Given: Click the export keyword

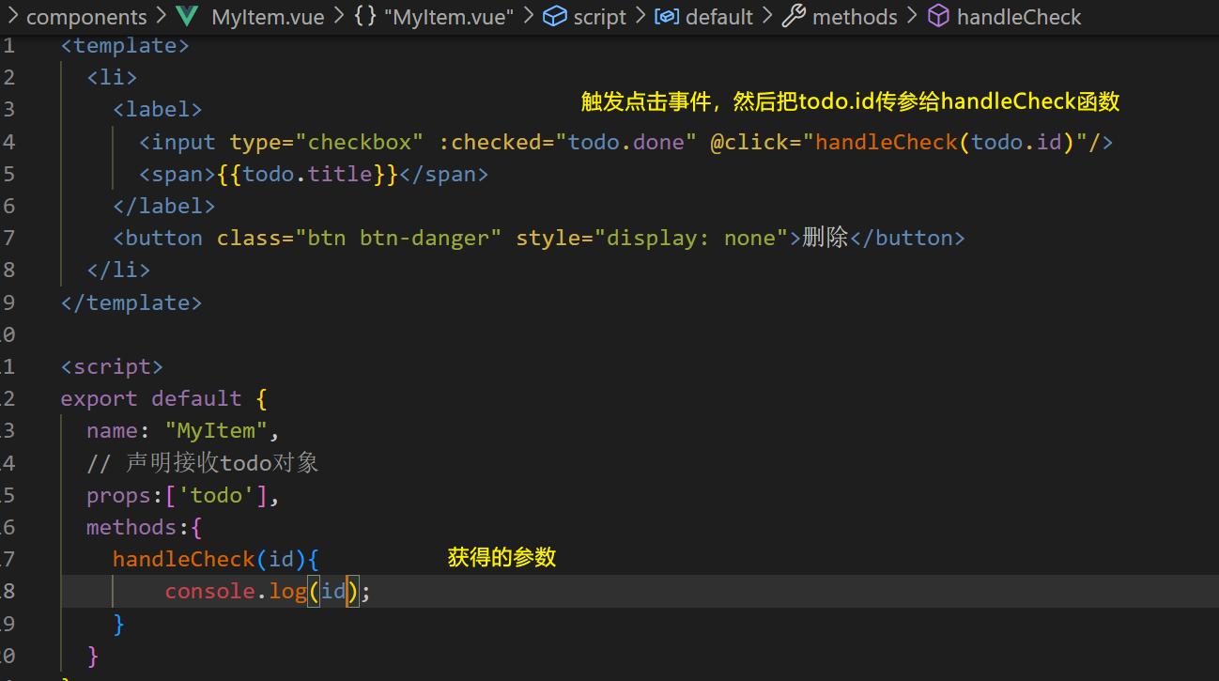Looking at the screenshot, I should point(99,398).
